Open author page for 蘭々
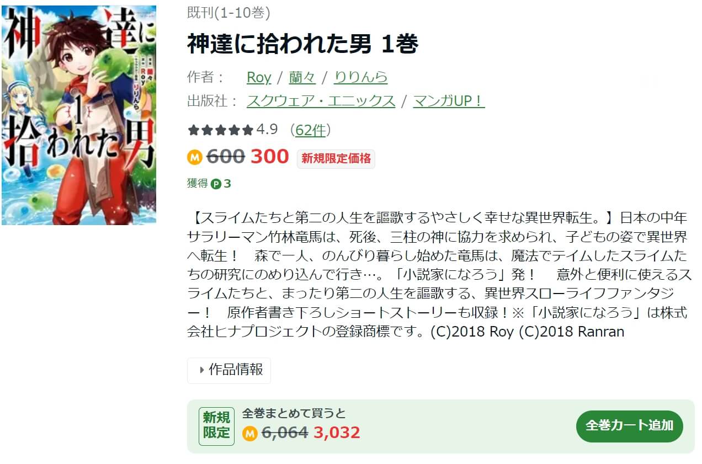 [x=302, y=77]
